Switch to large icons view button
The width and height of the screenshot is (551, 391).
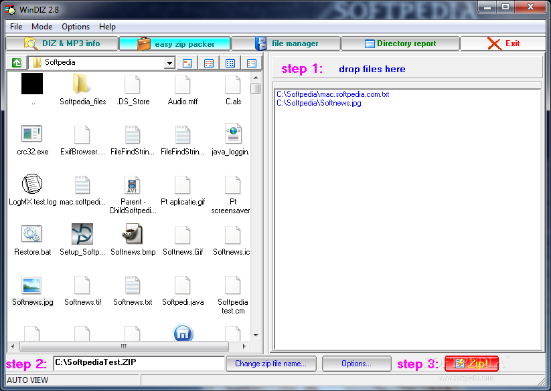tap(187, 63)
